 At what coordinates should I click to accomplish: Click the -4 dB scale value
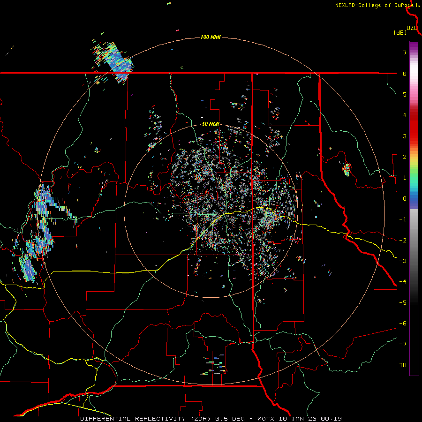tap(403, 282)
